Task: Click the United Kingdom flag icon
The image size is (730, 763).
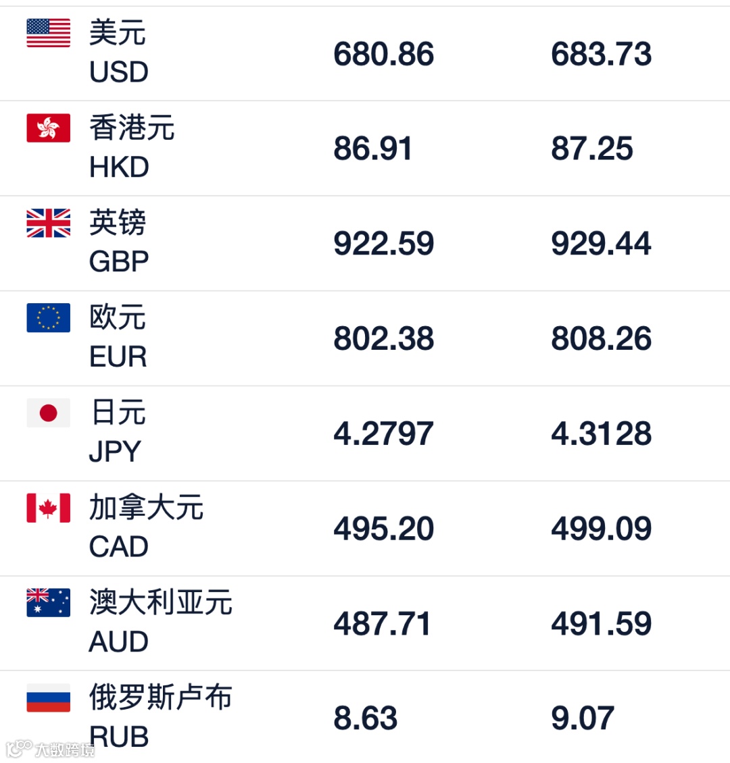Action: tap(48, 223)
